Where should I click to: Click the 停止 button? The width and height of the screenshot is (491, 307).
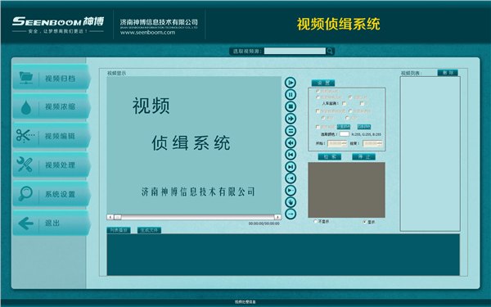[x=363, y=156]
